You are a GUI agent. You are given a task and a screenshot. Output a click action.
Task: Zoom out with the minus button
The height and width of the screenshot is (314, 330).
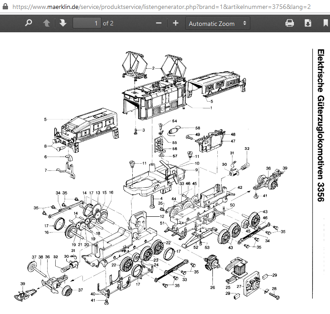coord(159,23)
